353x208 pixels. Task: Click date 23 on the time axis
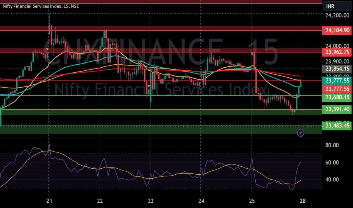150,201
